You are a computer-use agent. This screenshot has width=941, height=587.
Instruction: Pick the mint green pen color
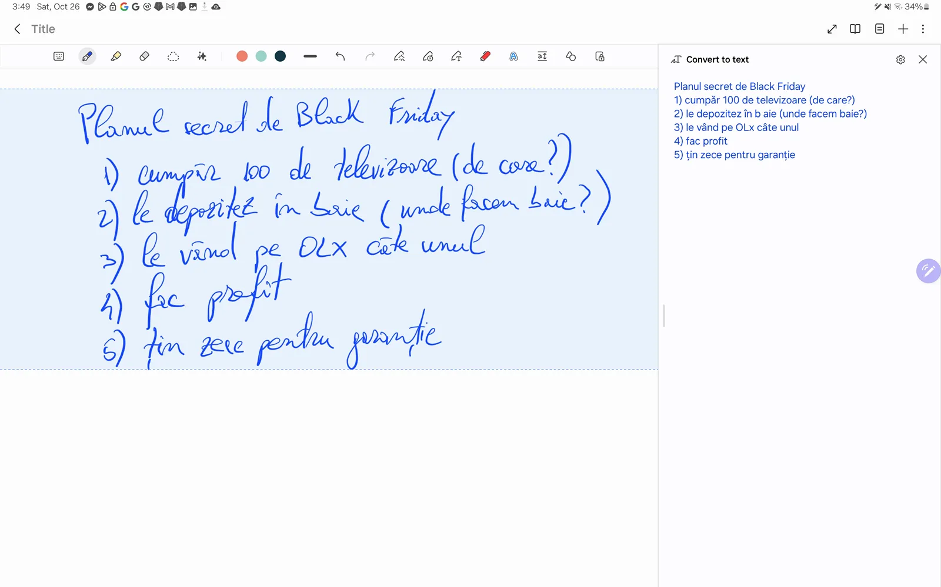point(261,56)
